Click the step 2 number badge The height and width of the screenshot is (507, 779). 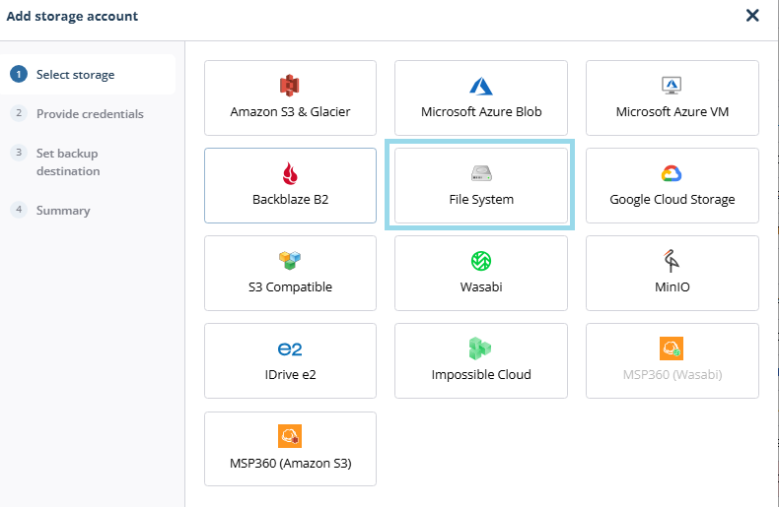point(19,113)
